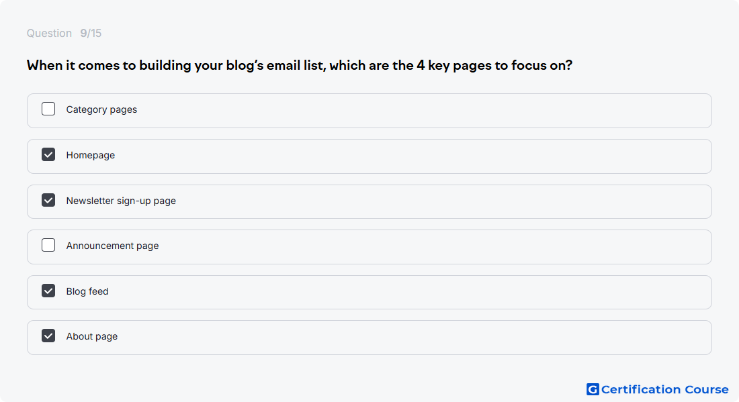The image size is (739, 402).
Task: Tick the Announcement page checkbox
Action: tap(48, 245)
